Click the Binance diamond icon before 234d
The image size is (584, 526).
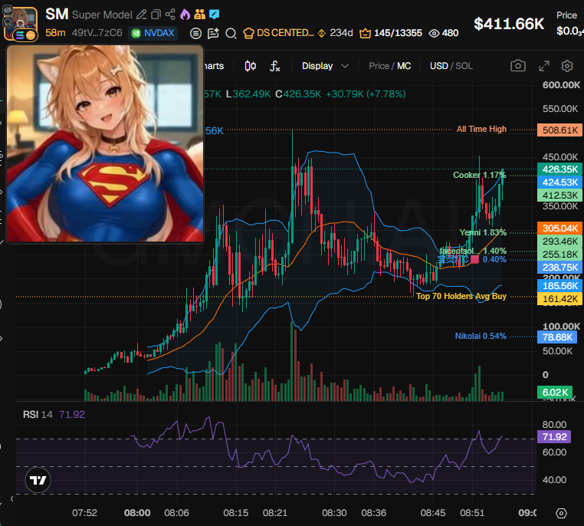(x=321, y=34)
